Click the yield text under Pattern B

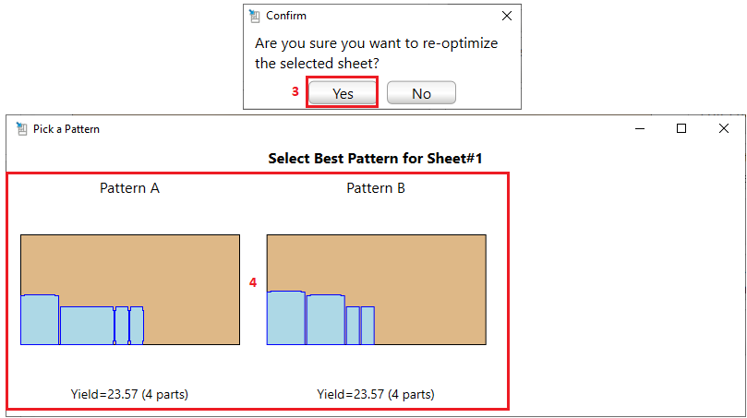coord(376,394)
